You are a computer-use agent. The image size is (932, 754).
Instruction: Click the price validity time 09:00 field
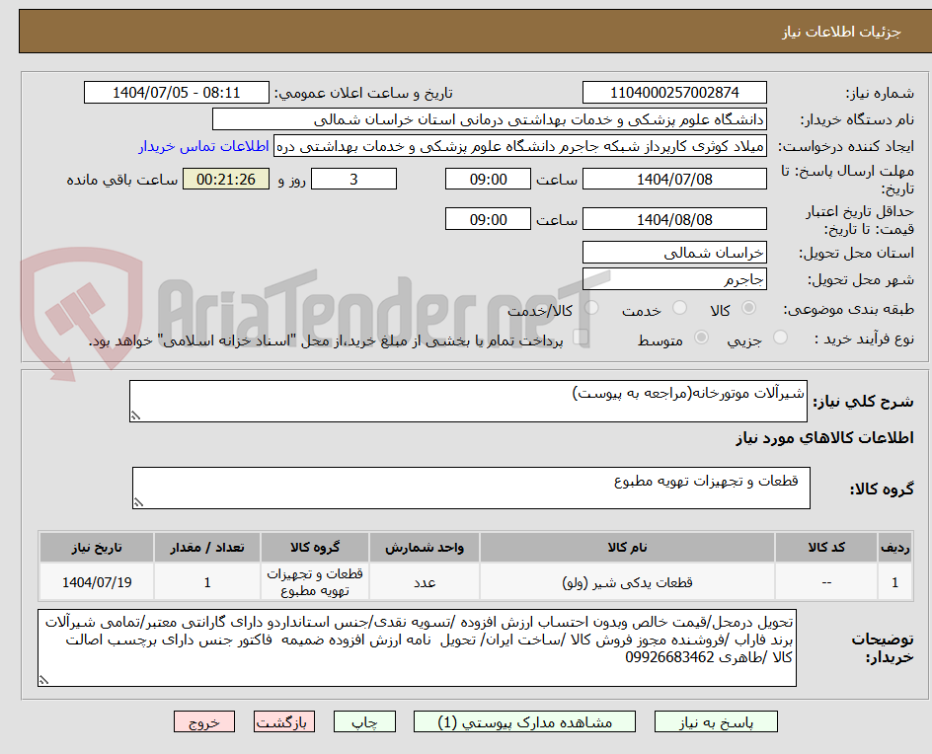[488, 219]
